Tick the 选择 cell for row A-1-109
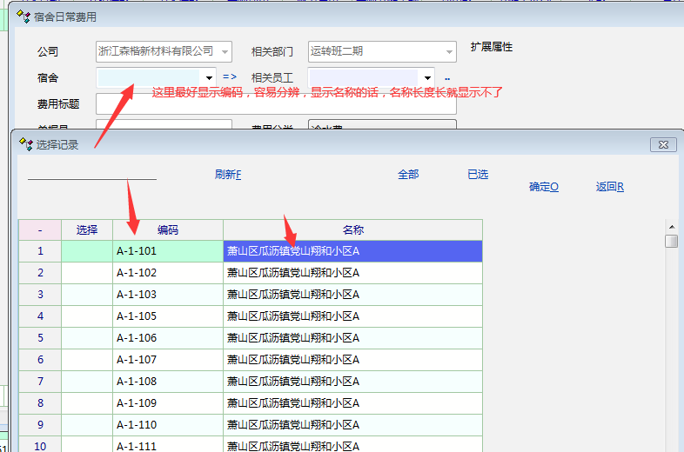This screenshot has height=452, width=684. tap(87, 403)
